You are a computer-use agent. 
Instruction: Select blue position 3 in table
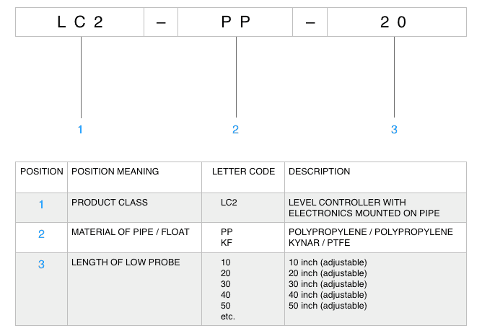pos(41,264)
